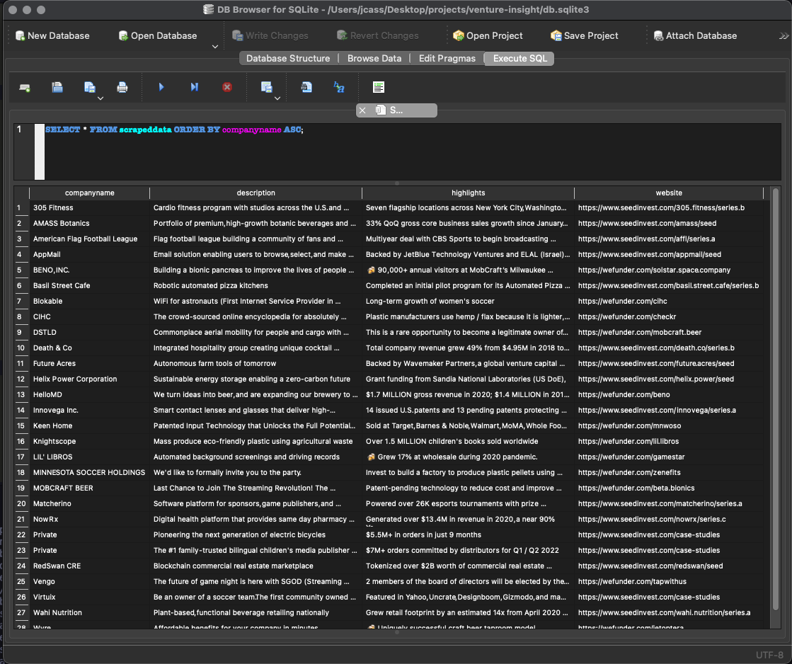The image size is (792, 664).
Task: Show more toolbar items via double chevron
Action: point(784,36)
